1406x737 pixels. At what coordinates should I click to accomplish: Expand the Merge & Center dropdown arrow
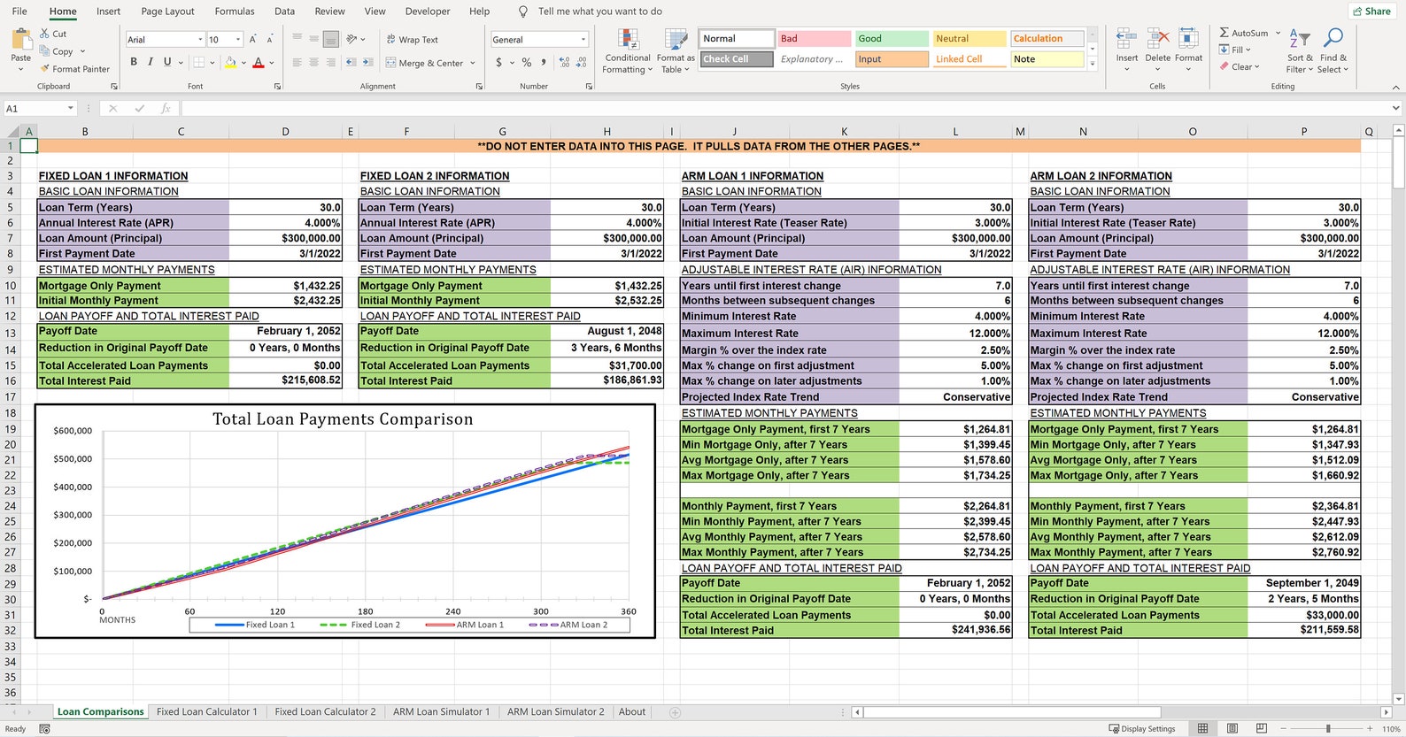473,63
